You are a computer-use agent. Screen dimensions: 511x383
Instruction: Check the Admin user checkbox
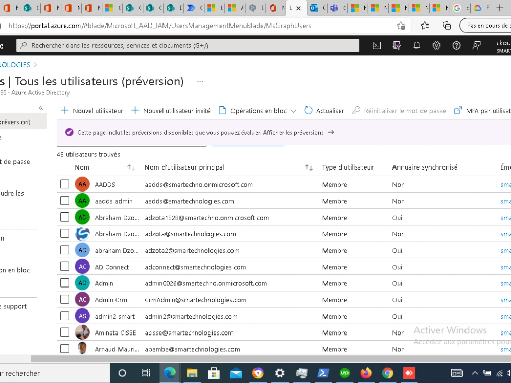[65, 283]
